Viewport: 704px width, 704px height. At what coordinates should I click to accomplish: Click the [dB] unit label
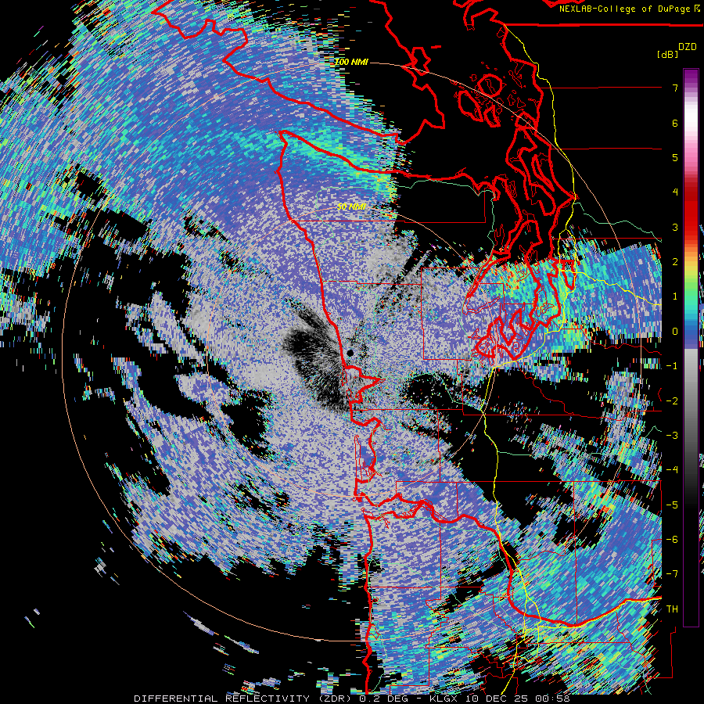point(667,55)
